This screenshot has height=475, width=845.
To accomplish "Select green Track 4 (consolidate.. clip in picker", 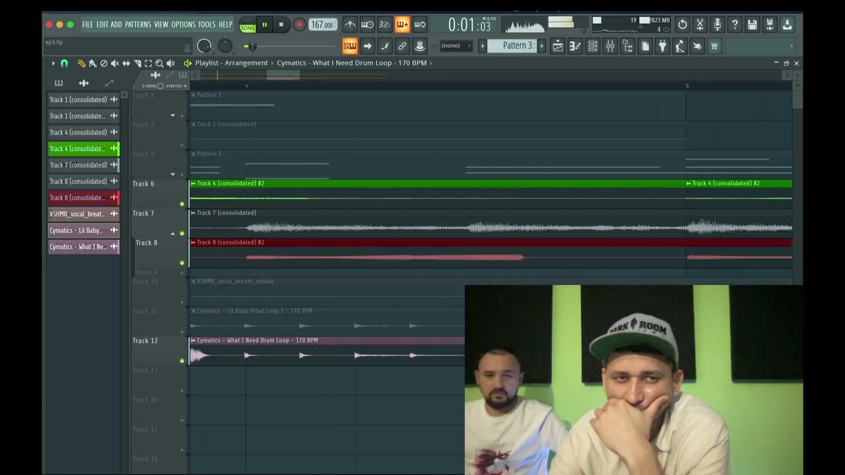I will click(x=83, y=148).
